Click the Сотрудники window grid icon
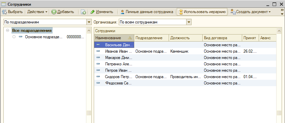The image size is (285, 123). (x=4, y=4)
